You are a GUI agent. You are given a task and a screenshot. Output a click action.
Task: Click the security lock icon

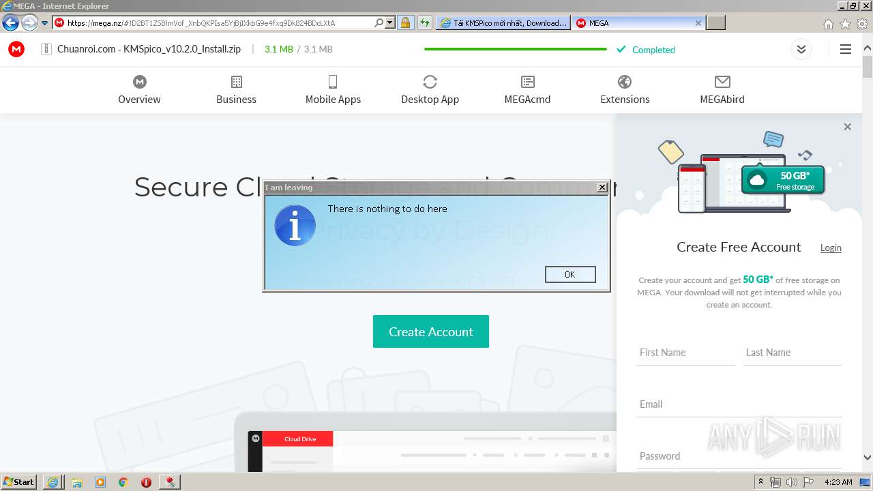pyautogui.click(x=405, y=23)
